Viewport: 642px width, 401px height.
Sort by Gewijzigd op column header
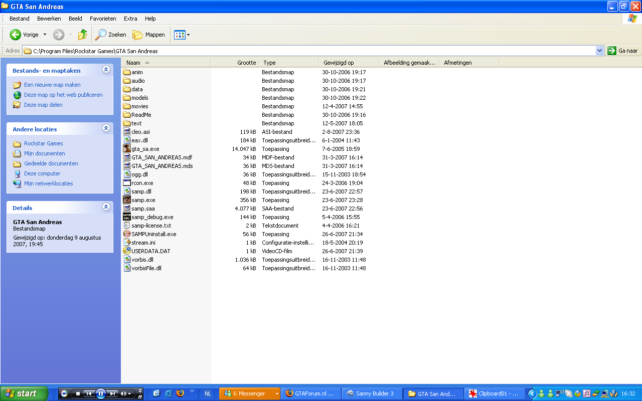pyautogui.click(x=349, y=63)
